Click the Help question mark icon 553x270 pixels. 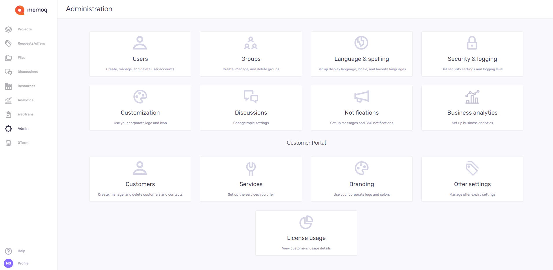(x=8, y=251)
